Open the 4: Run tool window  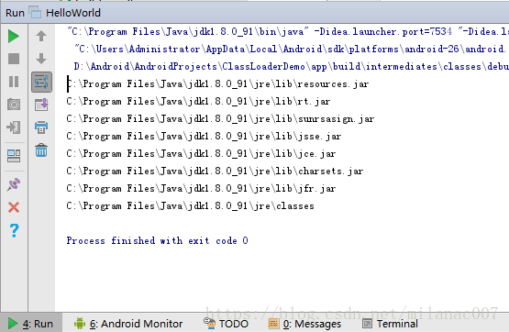point(30,324)
